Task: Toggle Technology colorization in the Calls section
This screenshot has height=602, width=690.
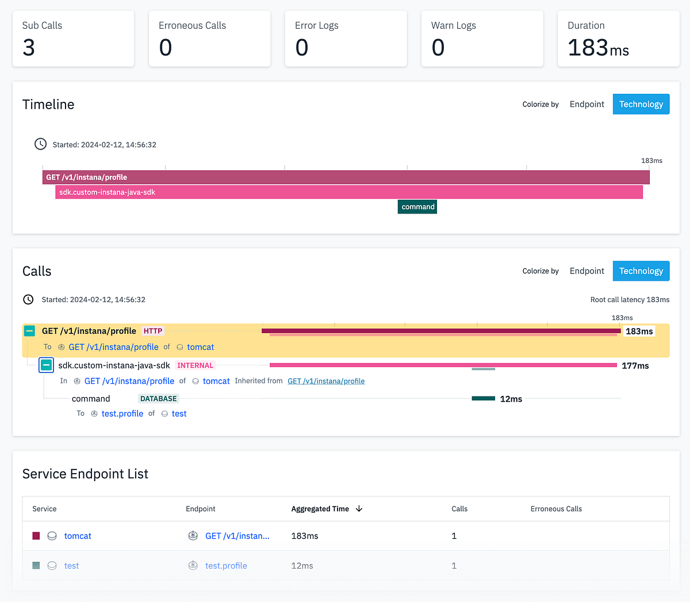Action: pos(641,270)
